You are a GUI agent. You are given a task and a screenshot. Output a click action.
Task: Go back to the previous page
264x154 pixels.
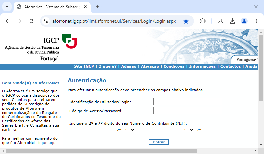click(x=8, y=21)
